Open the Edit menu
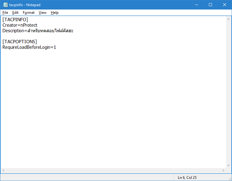The image size is (232, 181). (15, 13)
